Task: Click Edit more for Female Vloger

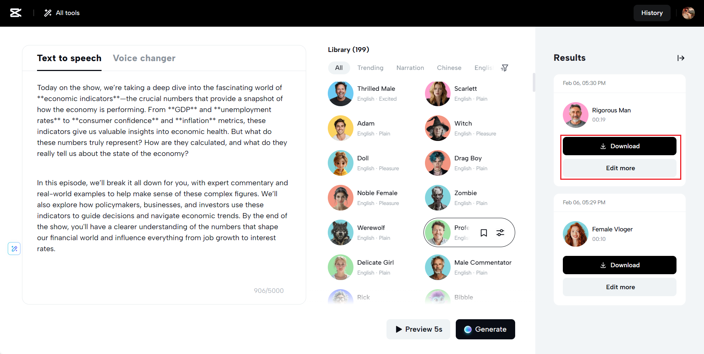Action: click(x=619, y=287)
